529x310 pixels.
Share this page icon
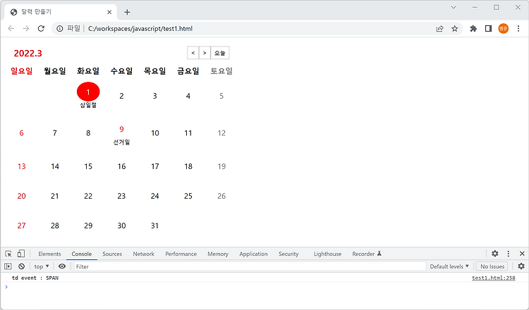(x=439, y=29)
